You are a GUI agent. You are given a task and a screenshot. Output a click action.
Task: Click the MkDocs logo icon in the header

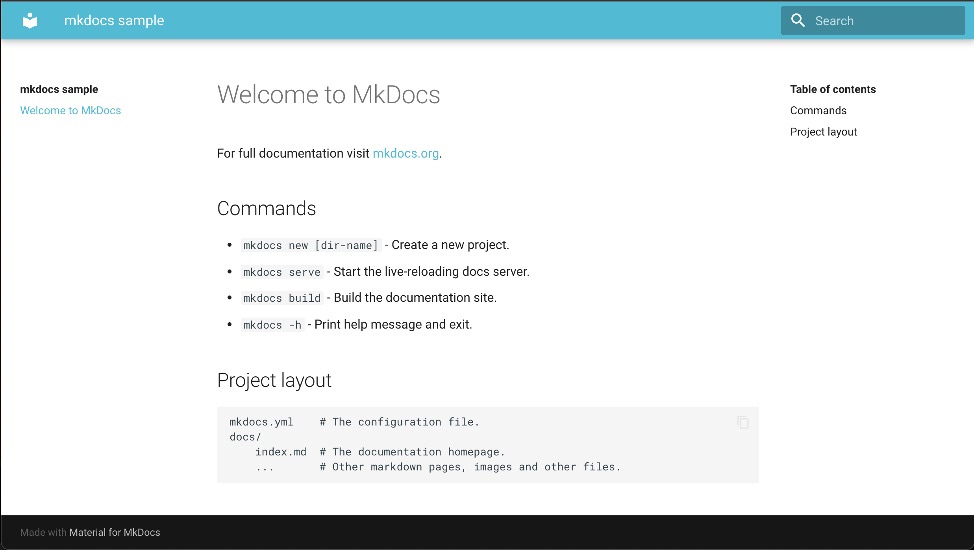pos(30,20)
